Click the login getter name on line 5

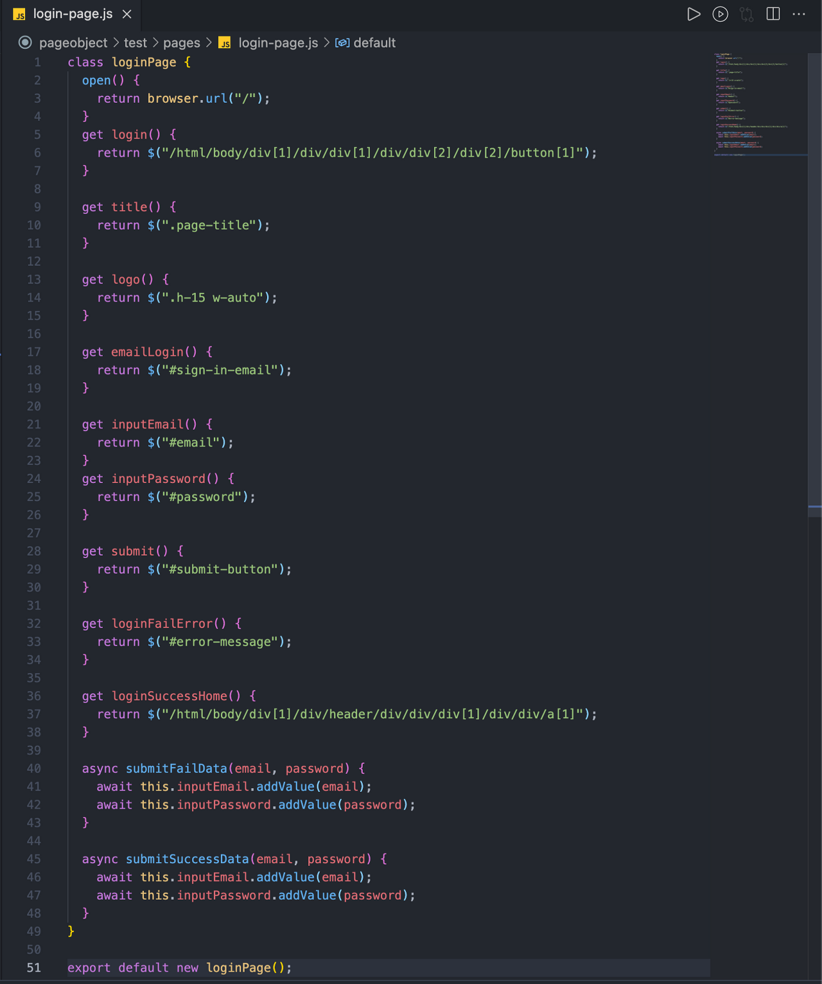[129, 135]
